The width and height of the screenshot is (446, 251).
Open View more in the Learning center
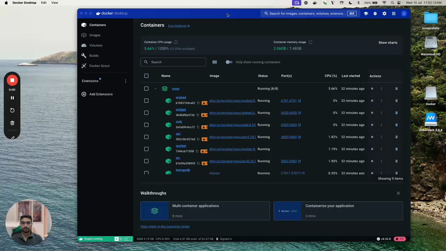coord(165,227)
